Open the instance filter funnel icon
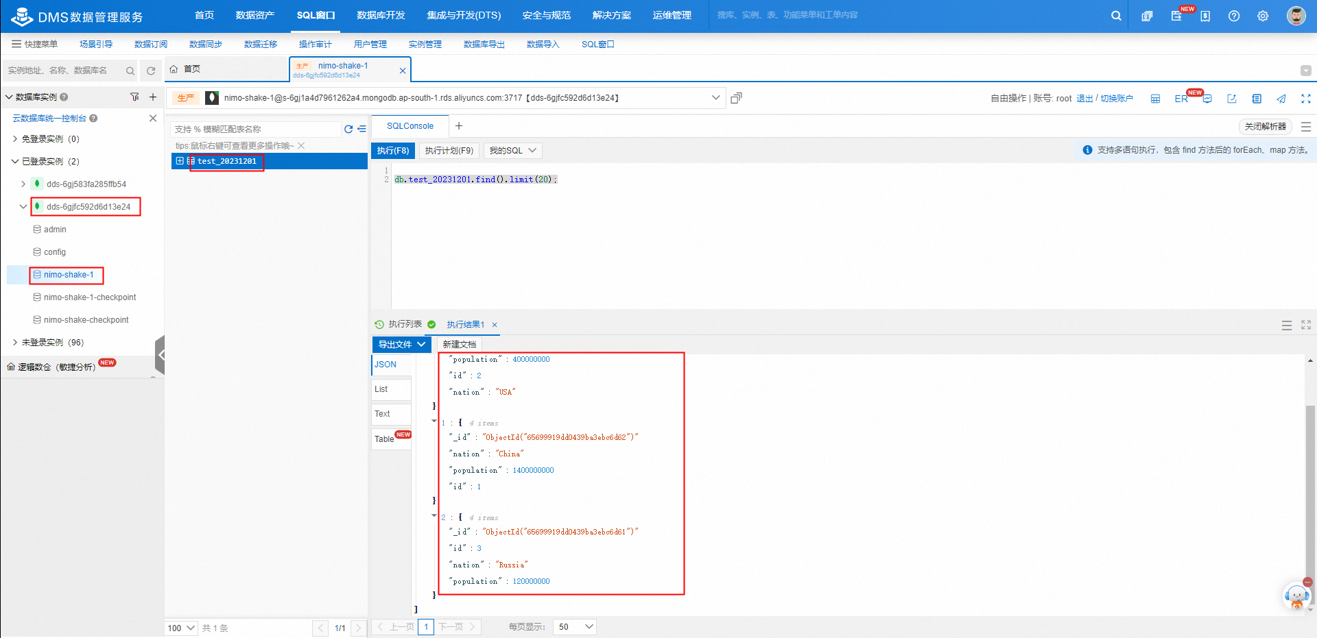The width and height of the screenshot is (1317, 638). click(x=134, y=97)
